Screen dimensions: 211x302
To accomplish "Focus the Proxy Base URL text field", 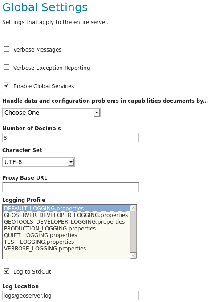I will click(70, 187).
